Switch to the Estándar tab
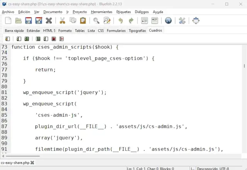This screenshot has width=247, height=170. [33, 30]
